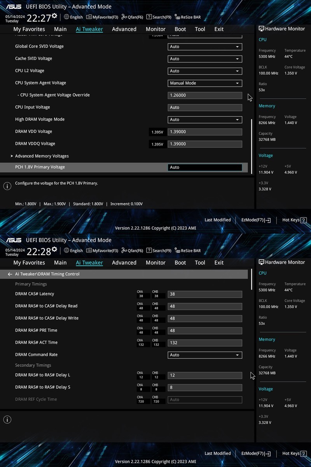Open the CPU System Agent Voltage dropdown

205,83
